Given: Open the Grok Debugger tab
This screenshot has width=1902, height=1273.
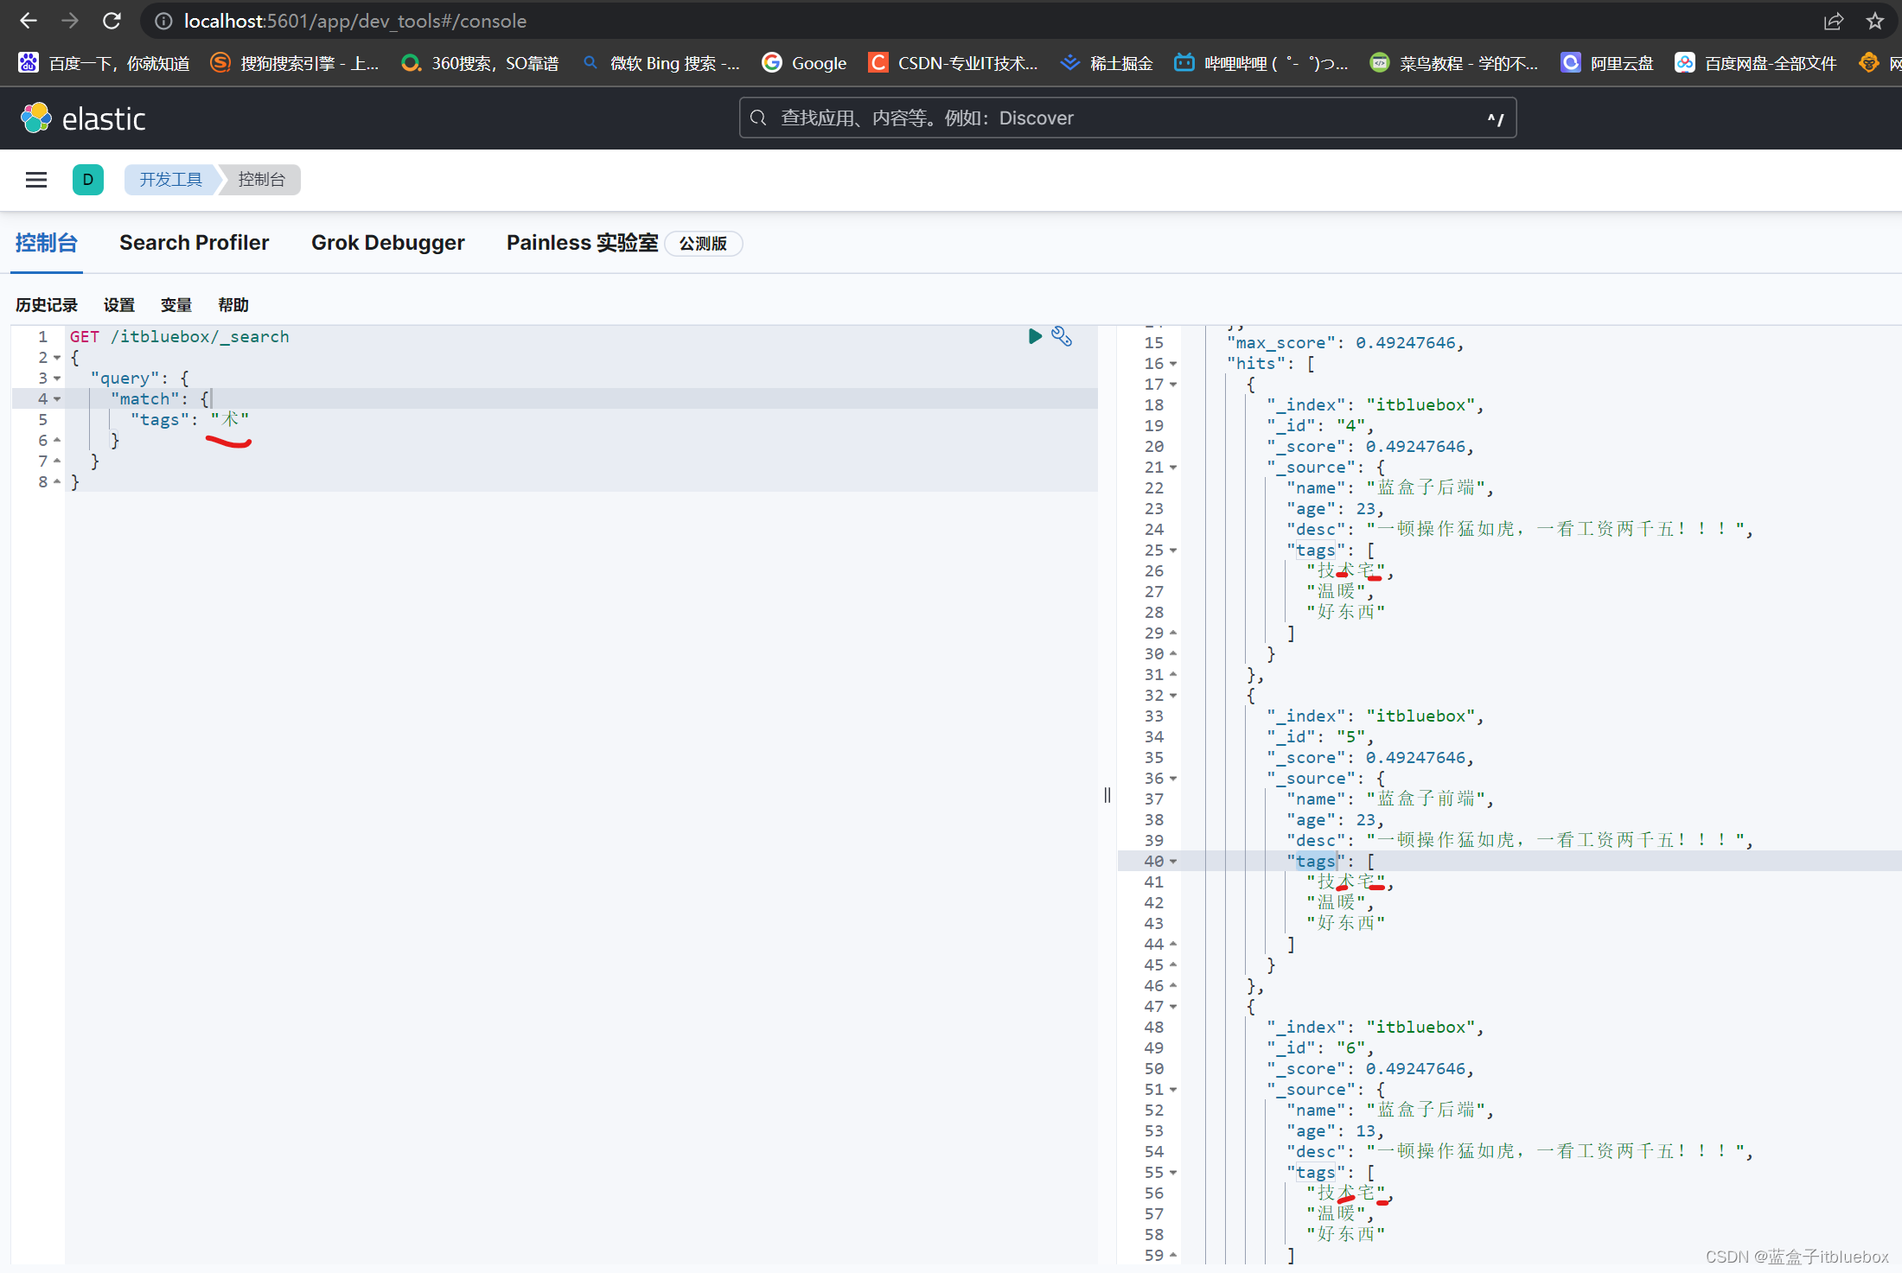Looking at the screenshot, I should pyautogui.click(x=387, y=243).
